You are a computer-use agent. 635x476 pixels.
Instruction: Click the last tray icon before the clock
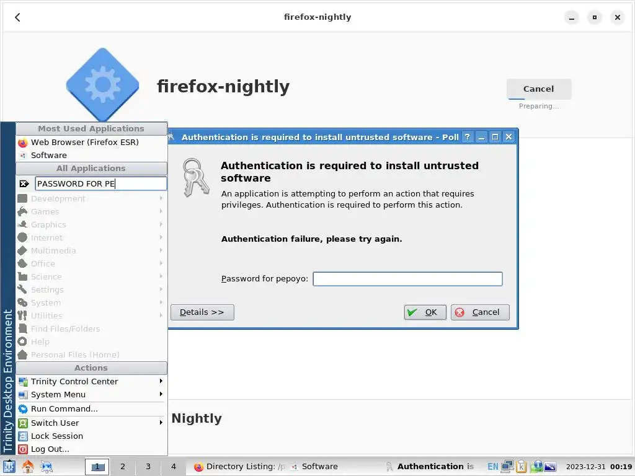click(550, 467)
